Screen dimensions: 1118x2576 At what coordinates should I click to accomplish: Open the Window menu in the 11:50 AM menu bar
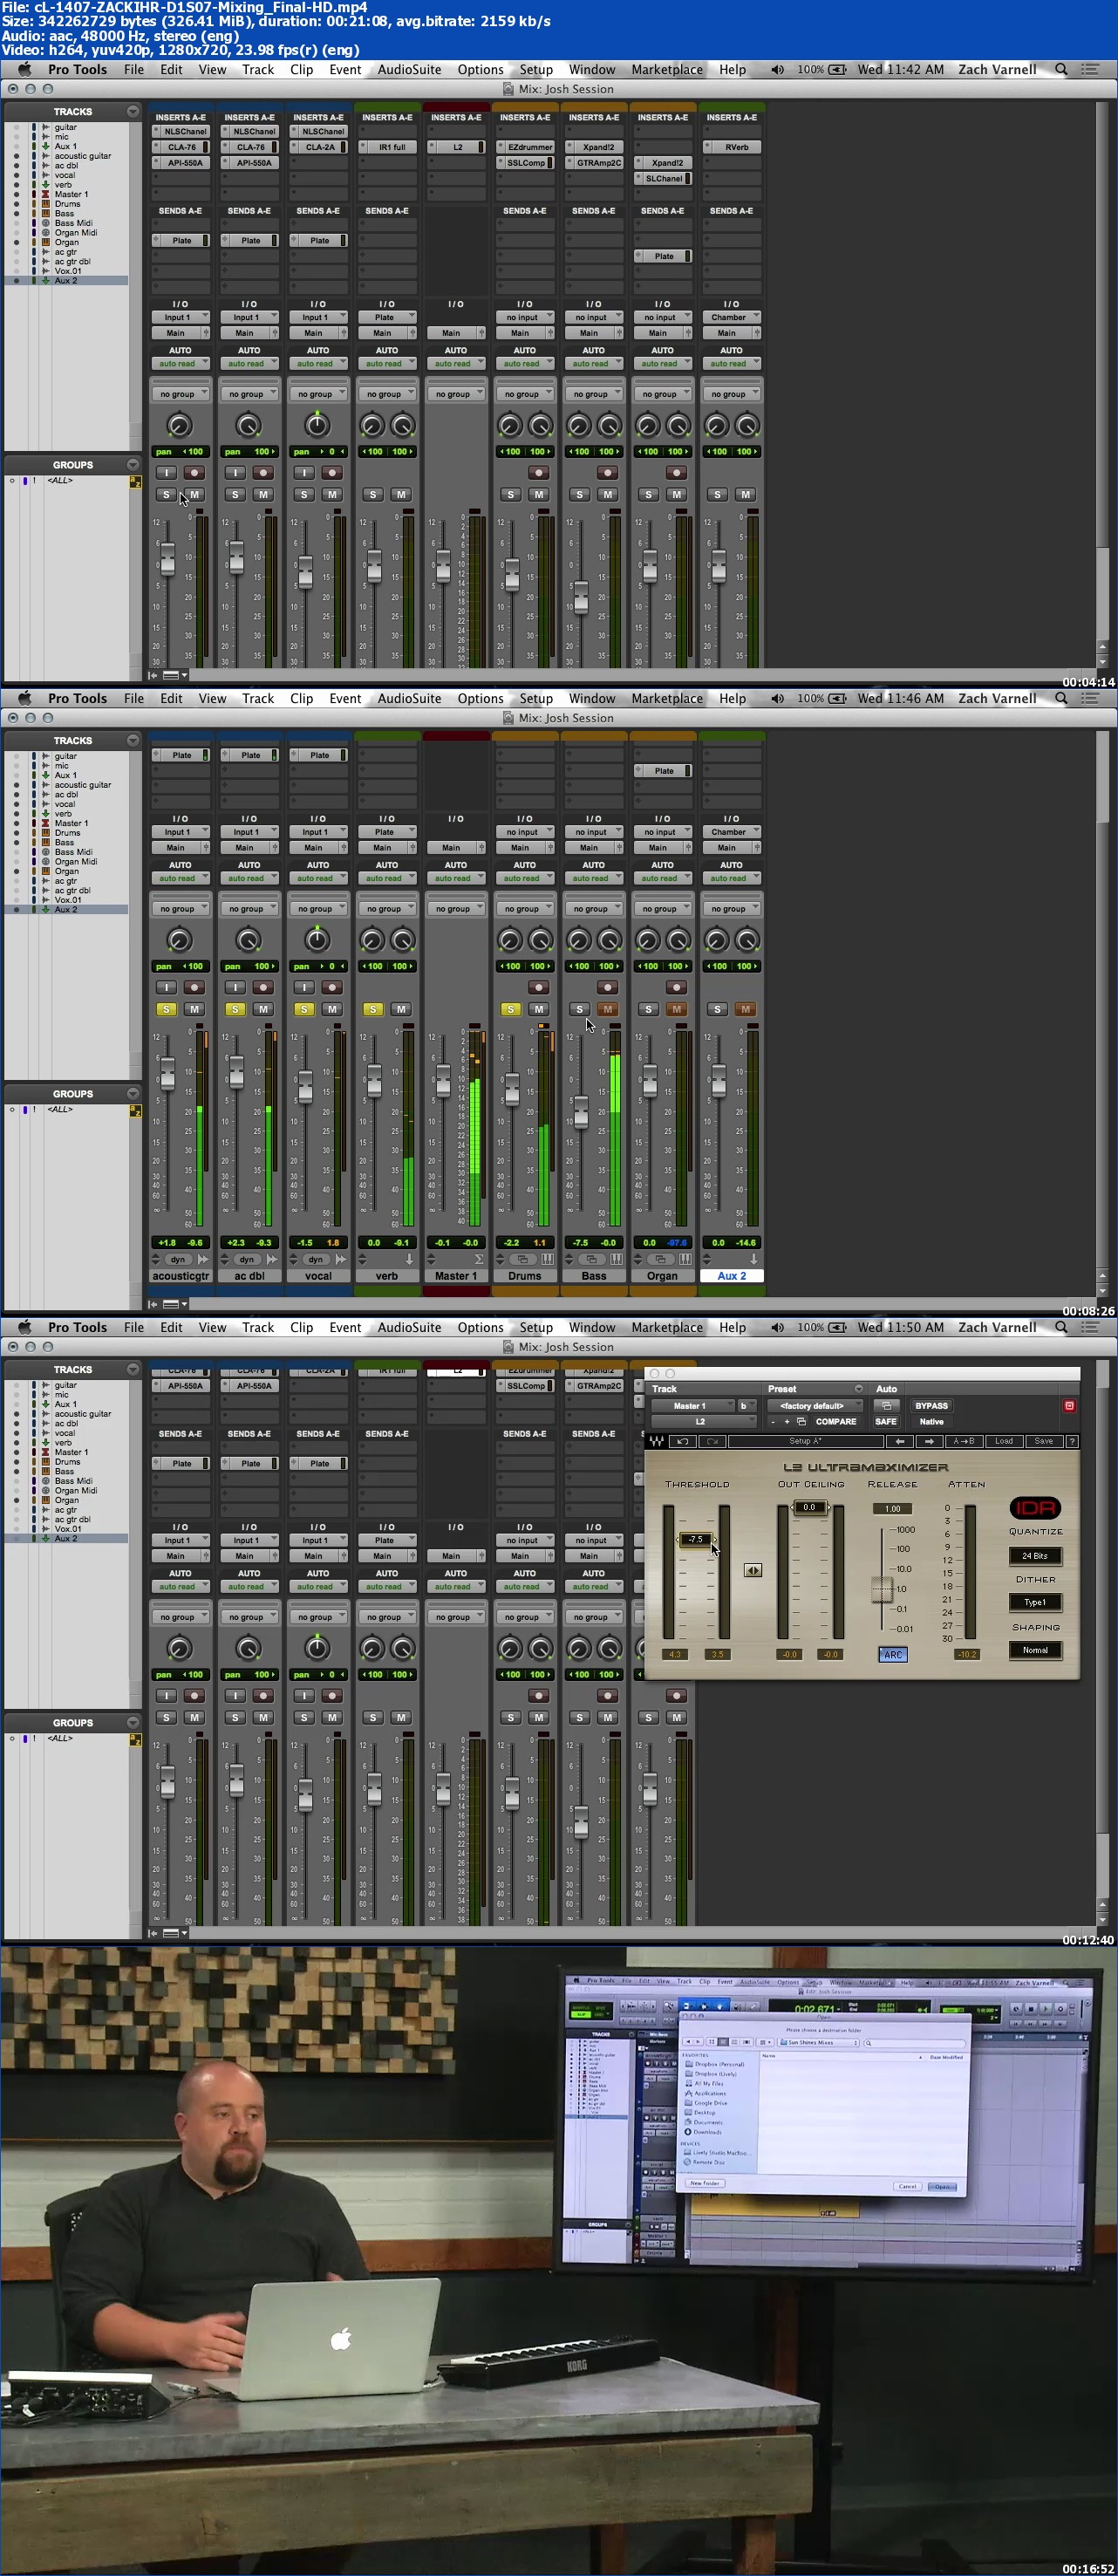(x=592, y=1327)
